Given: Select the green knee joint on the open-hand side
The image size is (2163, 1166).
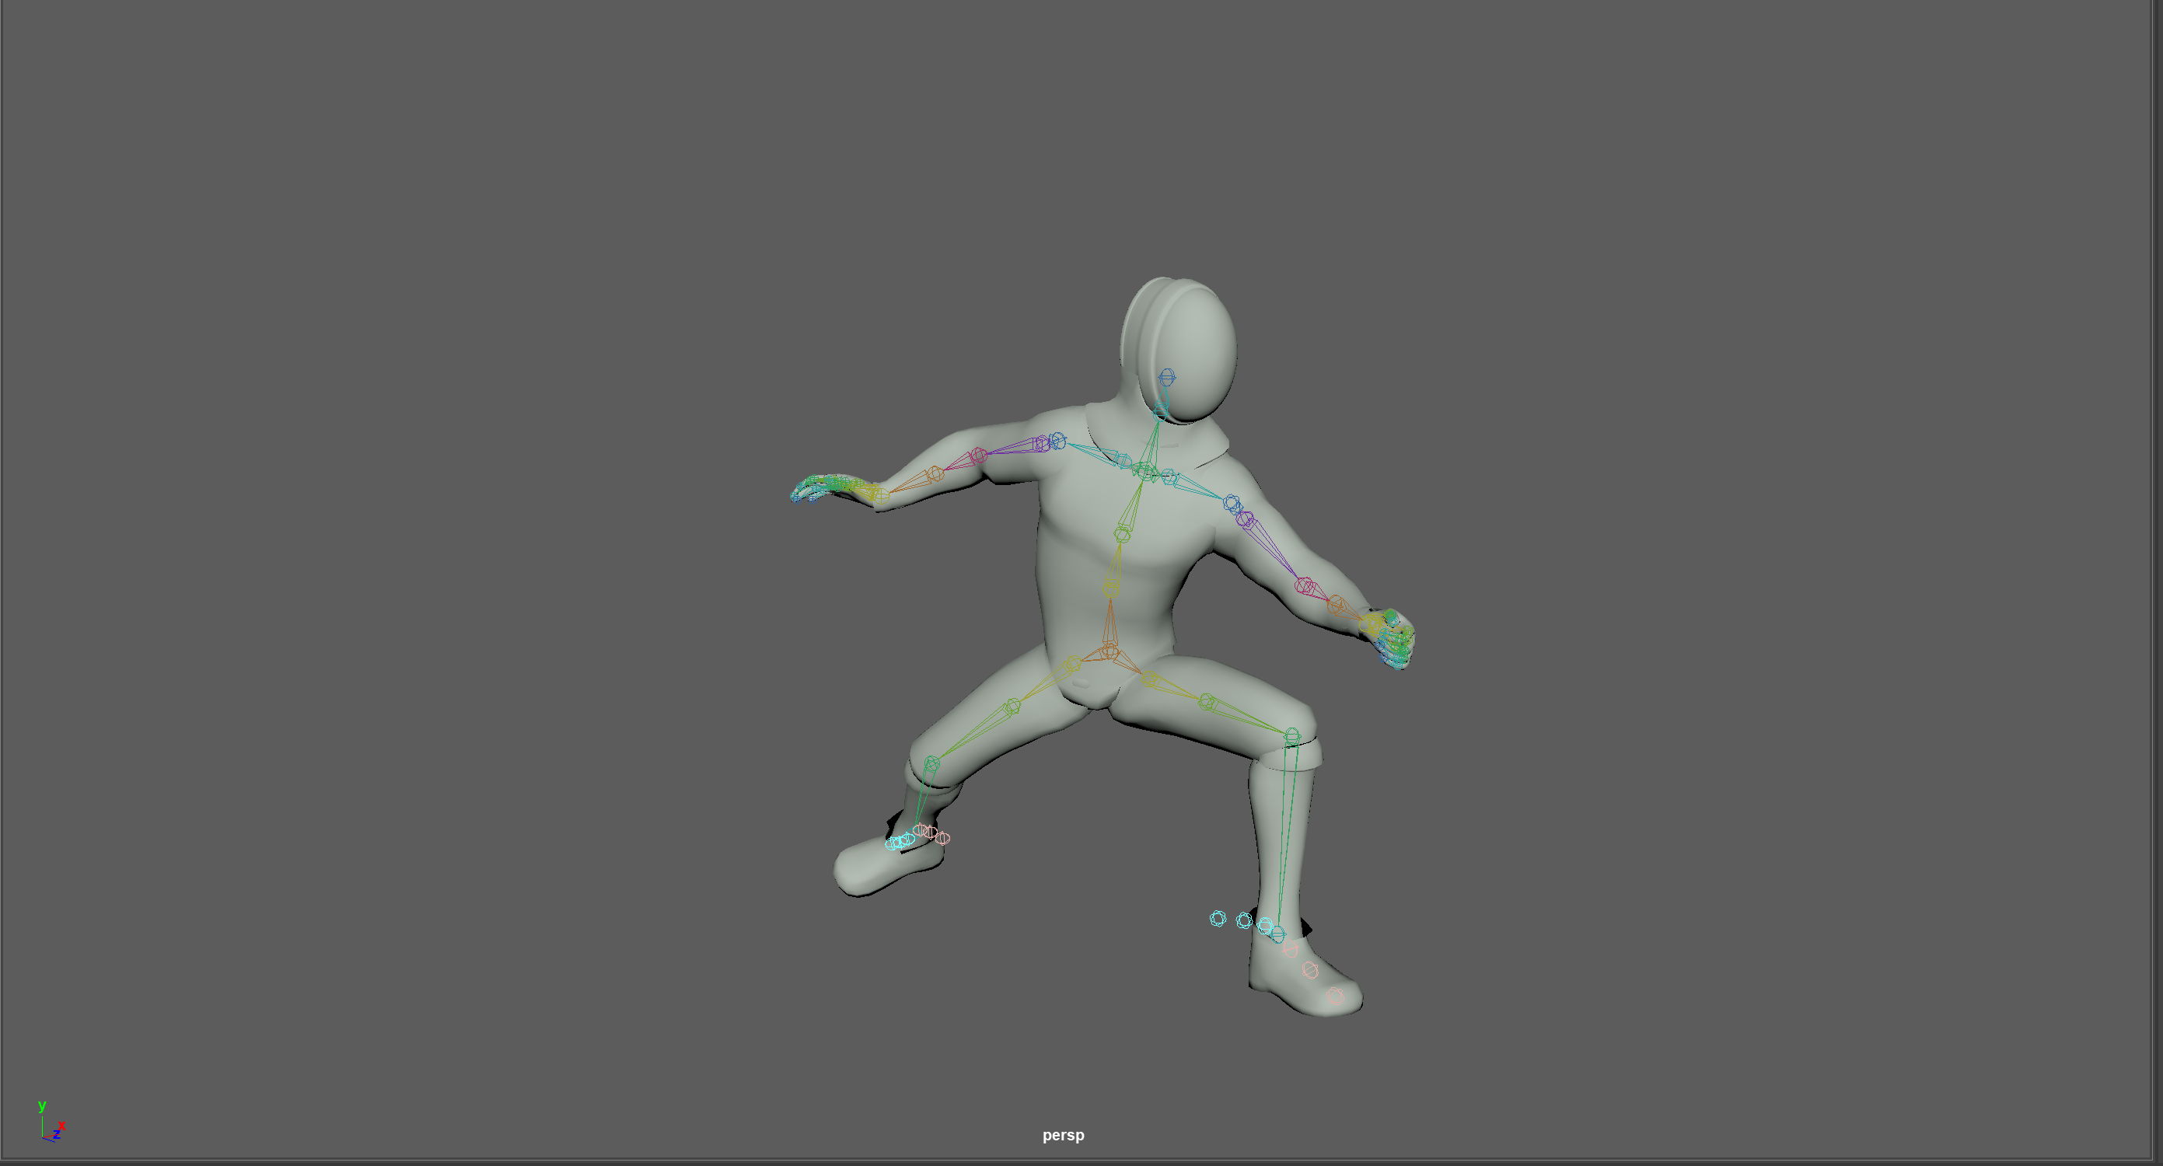Looking at the screenshot, I should [931, 764].
